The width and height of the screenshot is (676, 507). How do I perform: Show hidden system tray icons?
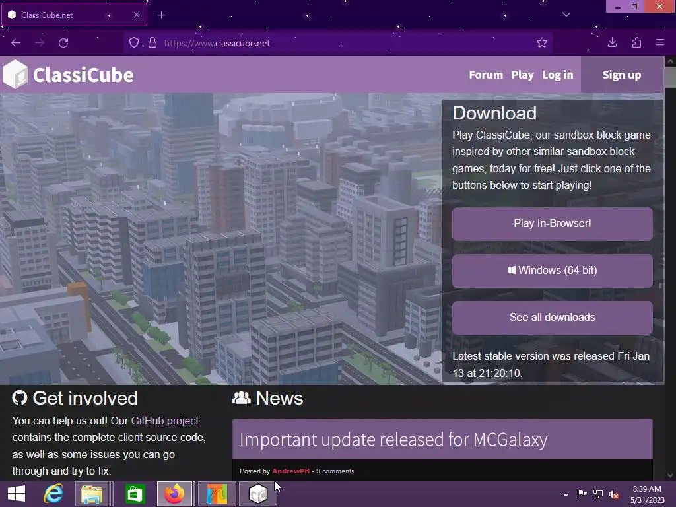566,494
